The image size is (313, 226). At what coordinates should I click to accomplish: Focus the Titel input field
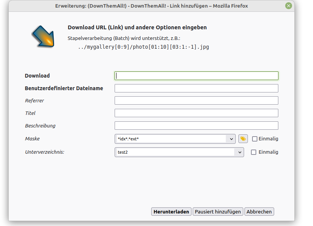coord(196,113)
